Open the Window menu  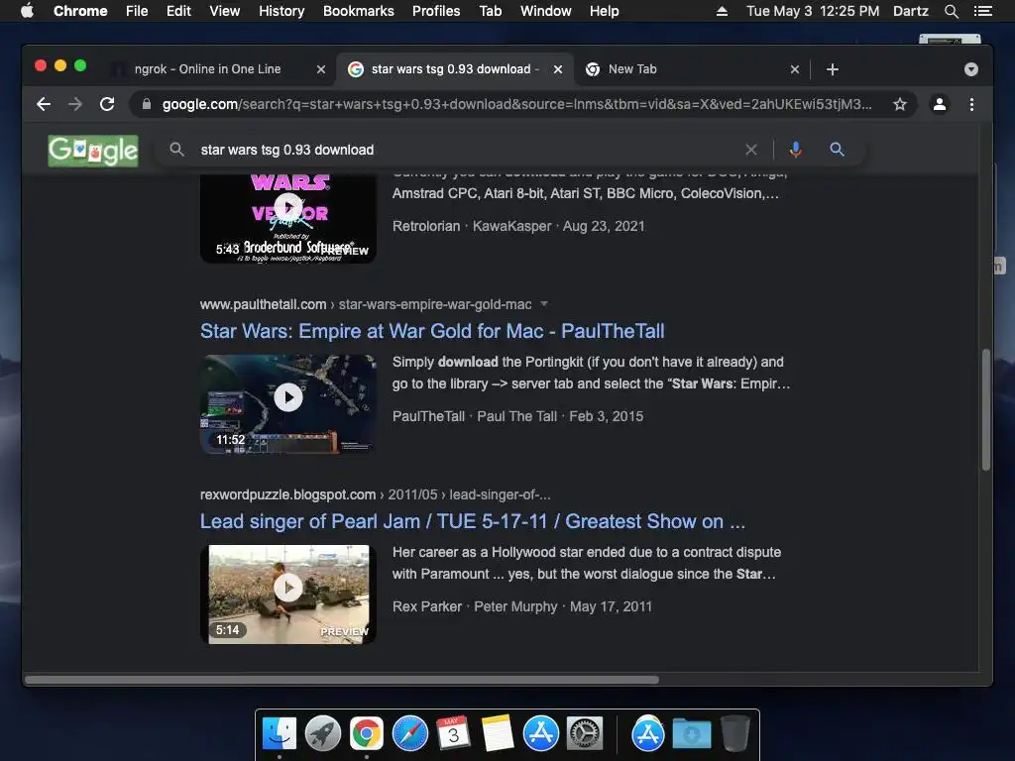[546, 11]
